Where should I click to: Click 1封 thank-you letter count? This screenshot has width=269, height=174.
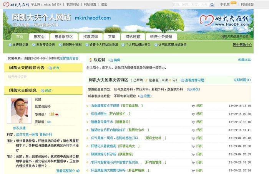(x=51, y=114)
